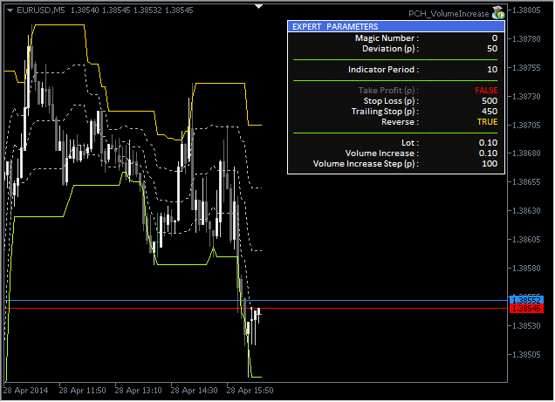
Task: Click the expert advisor hat icon
Action: pyautogui.click(x=498, y=13)
